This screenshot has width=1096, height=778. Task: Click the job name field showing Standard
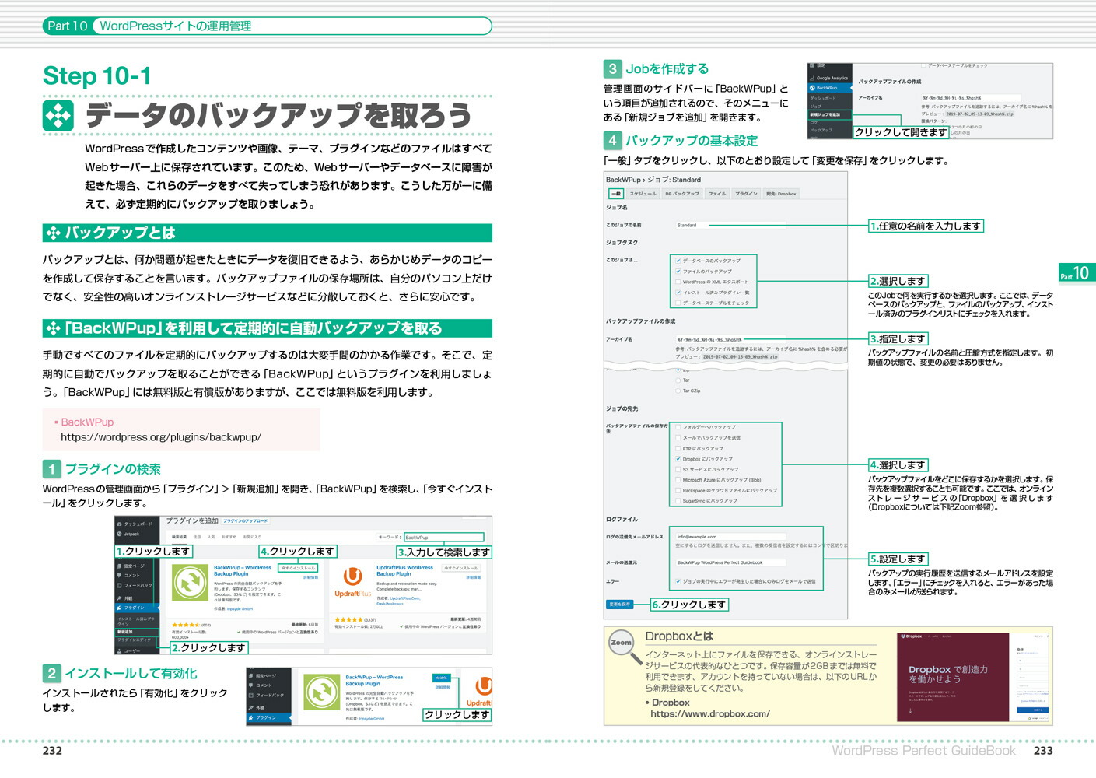(x=730, y=225)
